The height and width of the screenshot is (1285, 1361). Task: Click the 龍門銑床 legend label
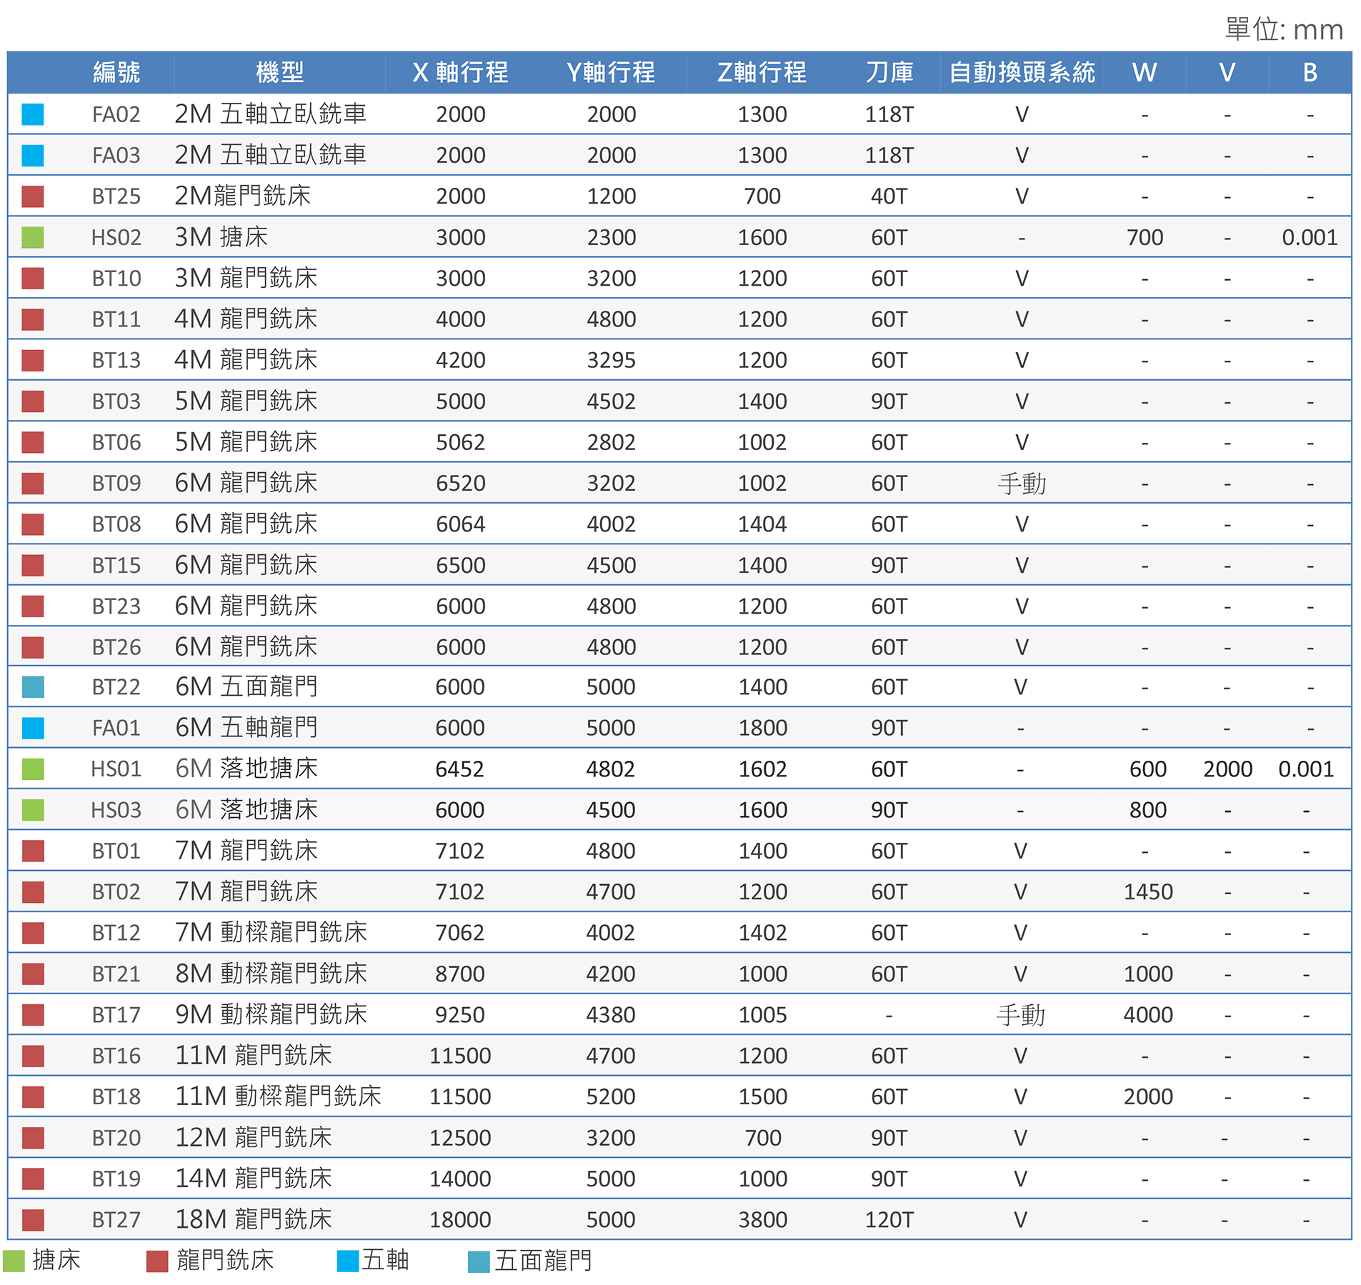click(x=225, y=1260)
